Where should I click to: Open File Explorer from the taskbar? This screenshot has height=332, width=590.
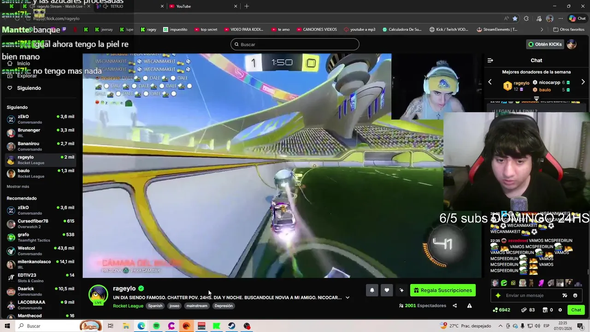click(126, 326)
